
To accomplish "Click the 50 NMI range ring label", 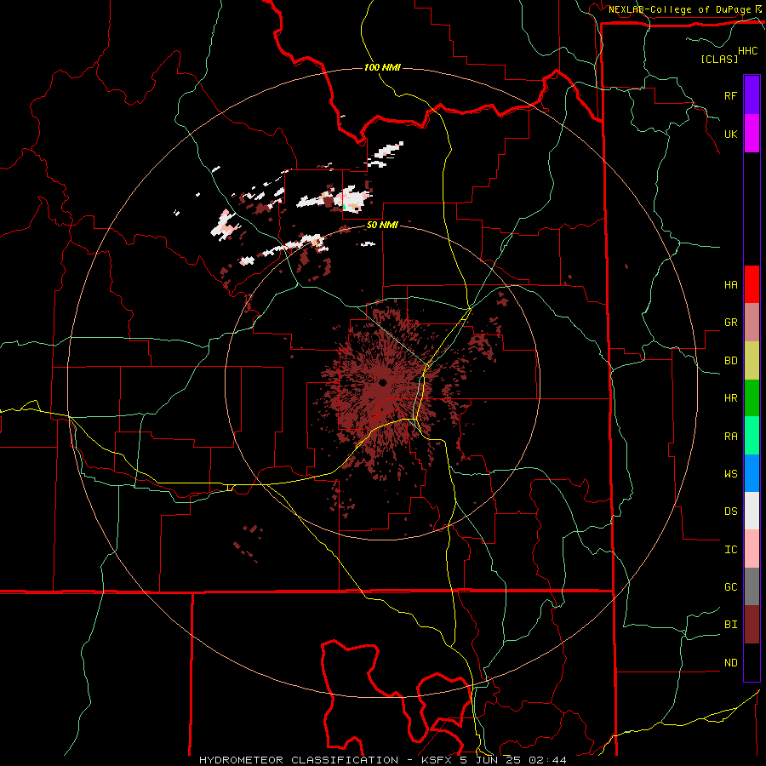I will [382, 226].
